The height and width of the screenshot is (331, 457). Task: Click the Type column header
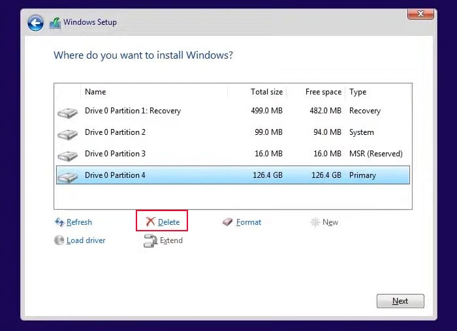click(x=358, y=92)
